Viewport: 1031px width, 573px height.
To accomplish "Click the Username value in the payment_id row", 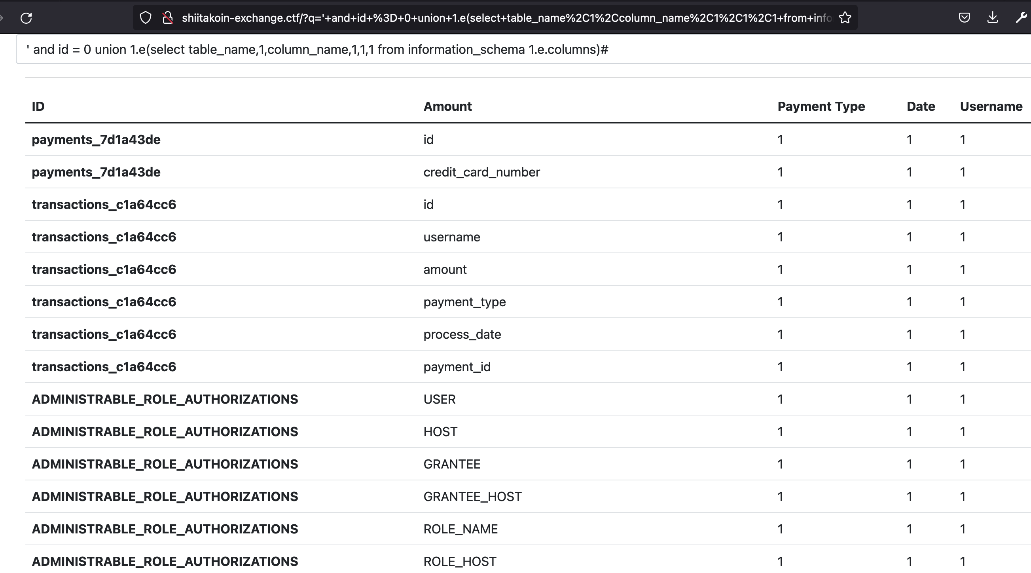I will [963, 367].
